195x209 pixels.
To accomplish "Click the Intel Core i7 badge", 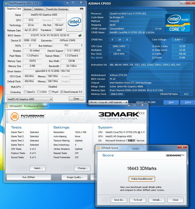I will [178, 23].
